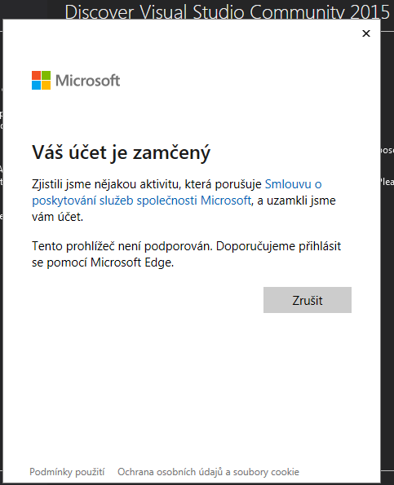Open the 'Smlouvu o' link text

click(294, 184)
